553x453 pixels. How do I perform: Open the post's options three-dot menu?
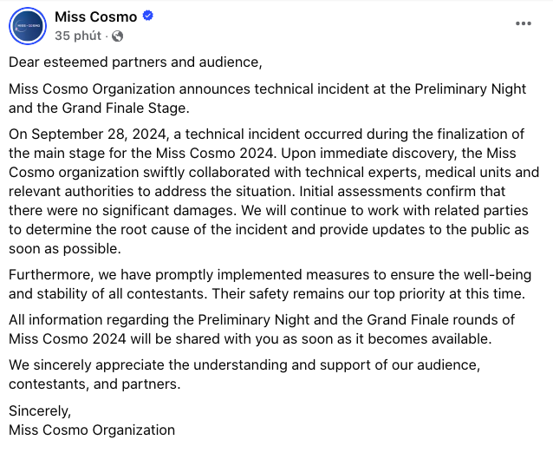click(x=524, y=23)
